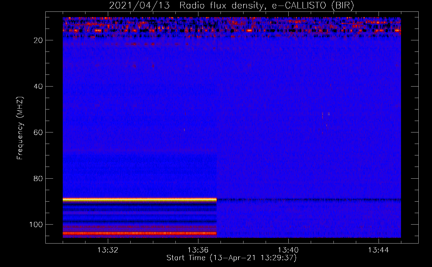Image resolution: width=432 pixels, height=267 pixels.
Task: Click the bright yellow band near 89 MHz
Action: click(x=140, y=199)
